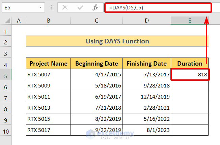The image size is (220, 145).
Task: Select cell containing RTX 5017
Action: 48,130
